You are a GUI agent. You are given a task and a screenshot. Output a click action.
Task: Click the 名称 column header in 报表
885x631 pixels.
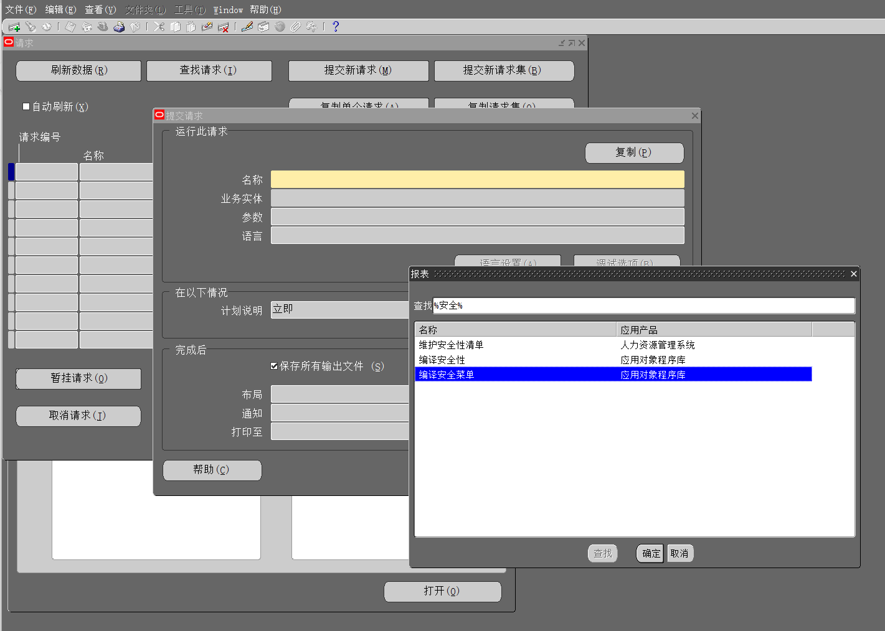(x=516, y=330)
